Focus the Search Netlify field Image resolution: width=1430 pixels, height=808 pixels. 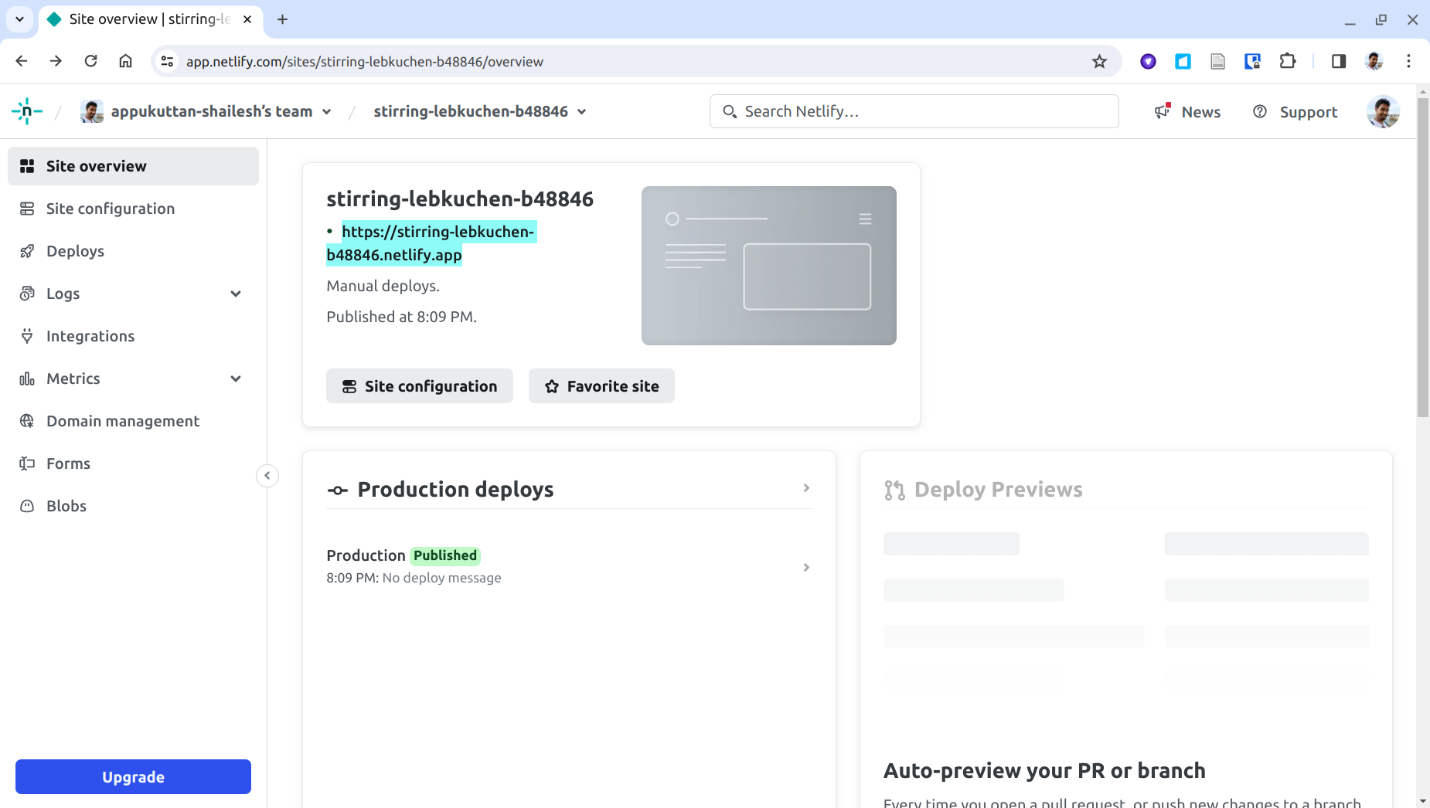click(914, 111)
